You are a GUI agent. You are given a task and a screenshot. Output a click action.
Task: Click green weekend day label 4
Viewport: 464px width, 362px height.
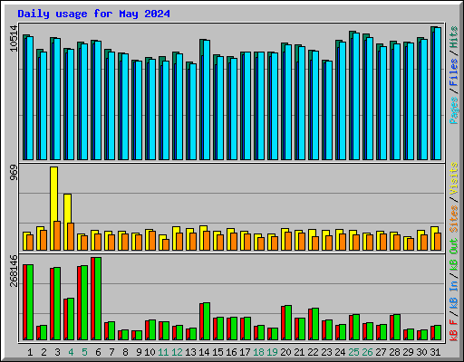click(71, 352)
